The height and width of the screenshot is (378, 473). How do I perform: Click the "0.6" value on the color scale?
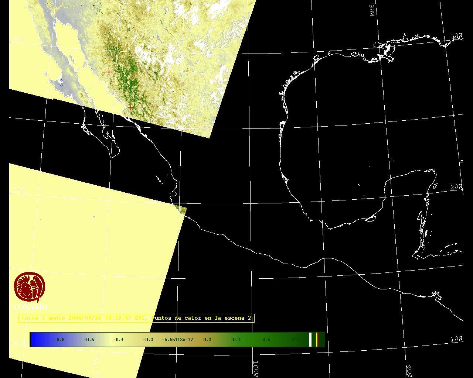[x=266, y=340]
